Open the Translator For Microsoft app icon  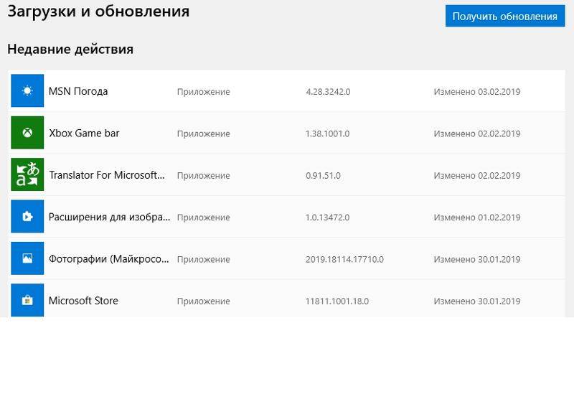point(27,174)
